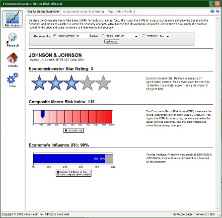Switch to Macro Risk Profile tab

120,12
